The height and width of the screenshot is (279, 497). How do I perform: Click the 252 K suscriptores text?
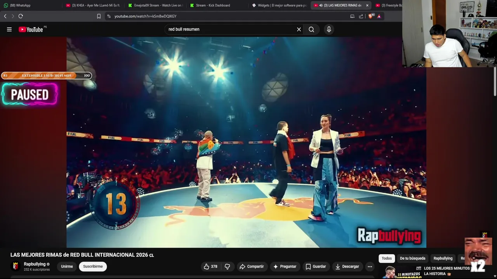(37, 270)
